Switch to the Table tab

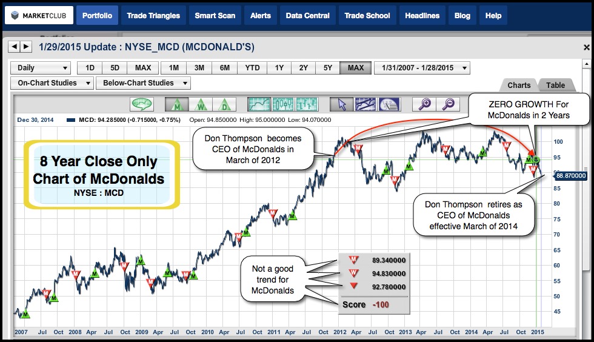coord(555,85)
